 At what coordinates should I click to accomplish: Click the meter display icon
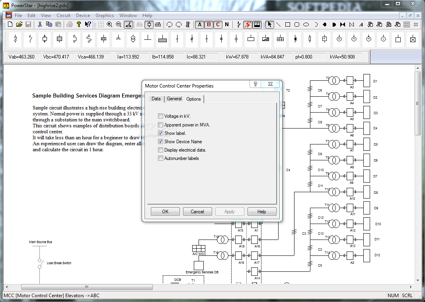coord(257,25)
